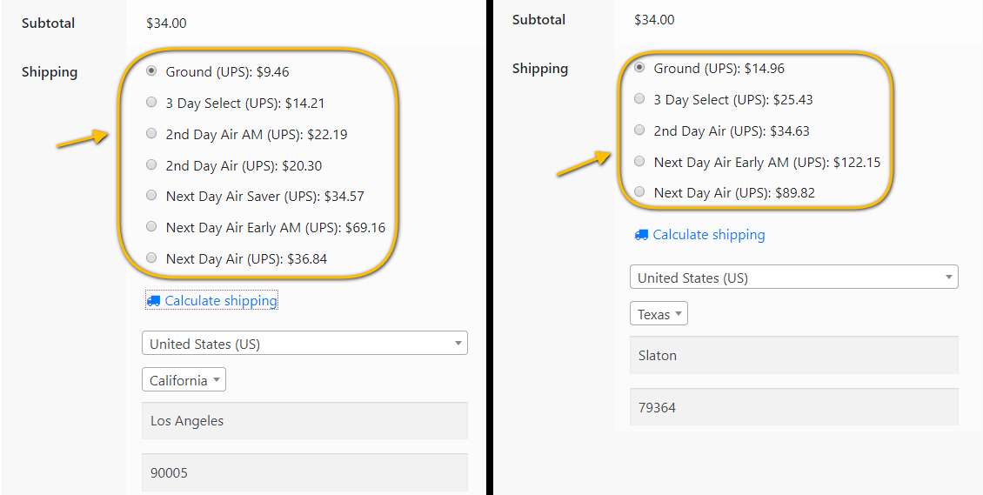Pick Next Day Air (UPS) $36.84 option
Viewport: 983px width, 495px height.
[151, 258]
